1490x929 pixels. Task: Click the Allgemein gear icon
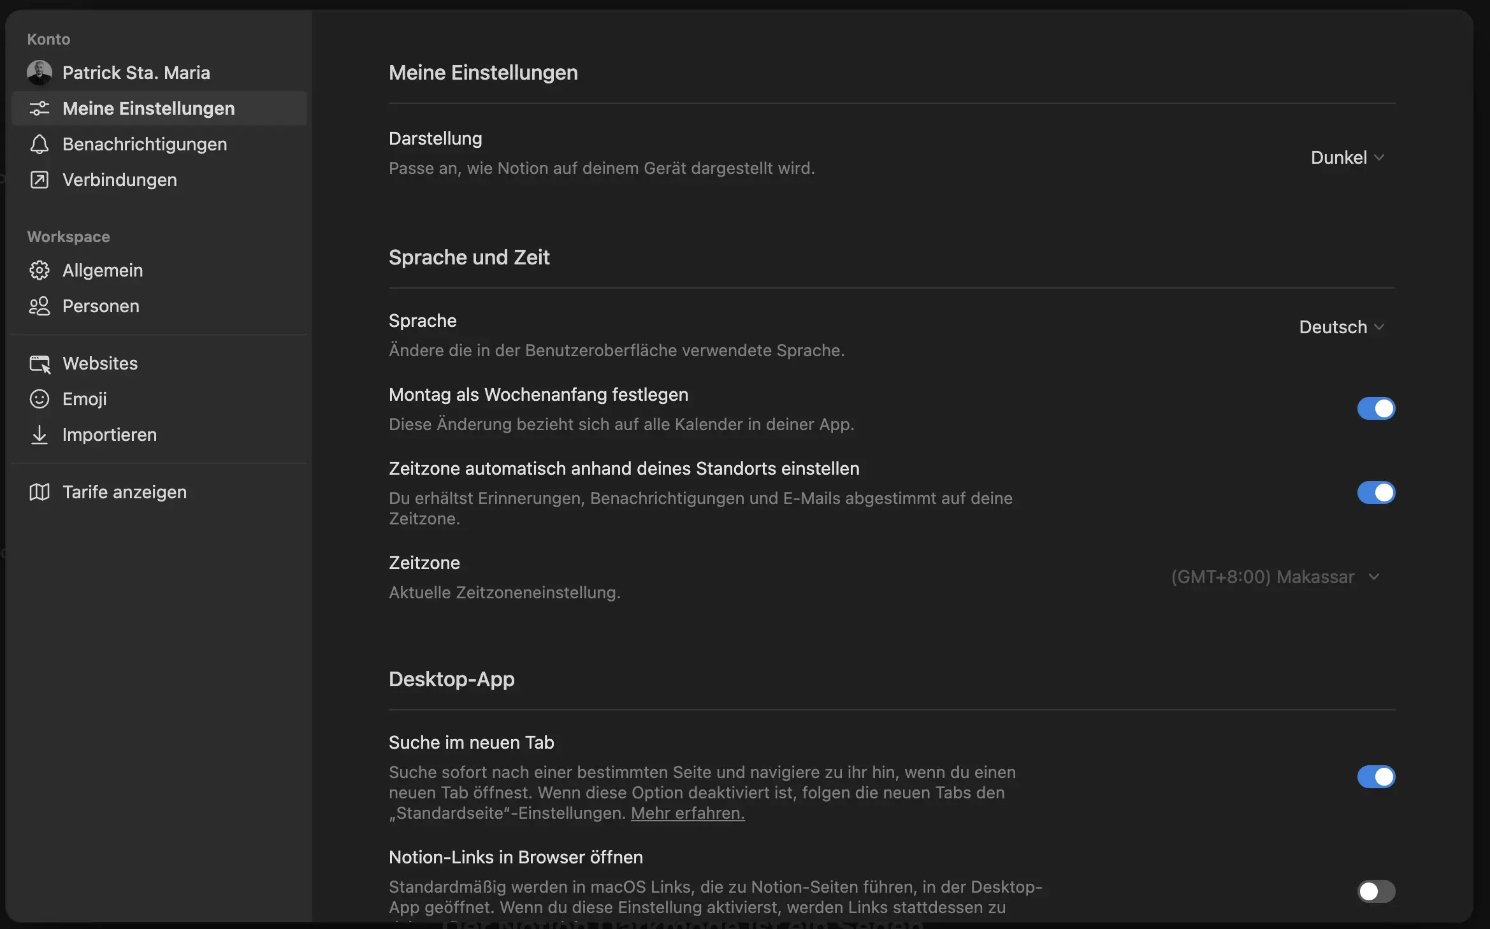39,270
